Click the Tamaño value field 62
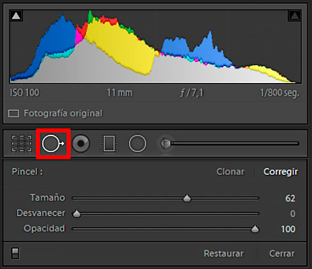Viewport: 312px width, 269px height. 290,198
